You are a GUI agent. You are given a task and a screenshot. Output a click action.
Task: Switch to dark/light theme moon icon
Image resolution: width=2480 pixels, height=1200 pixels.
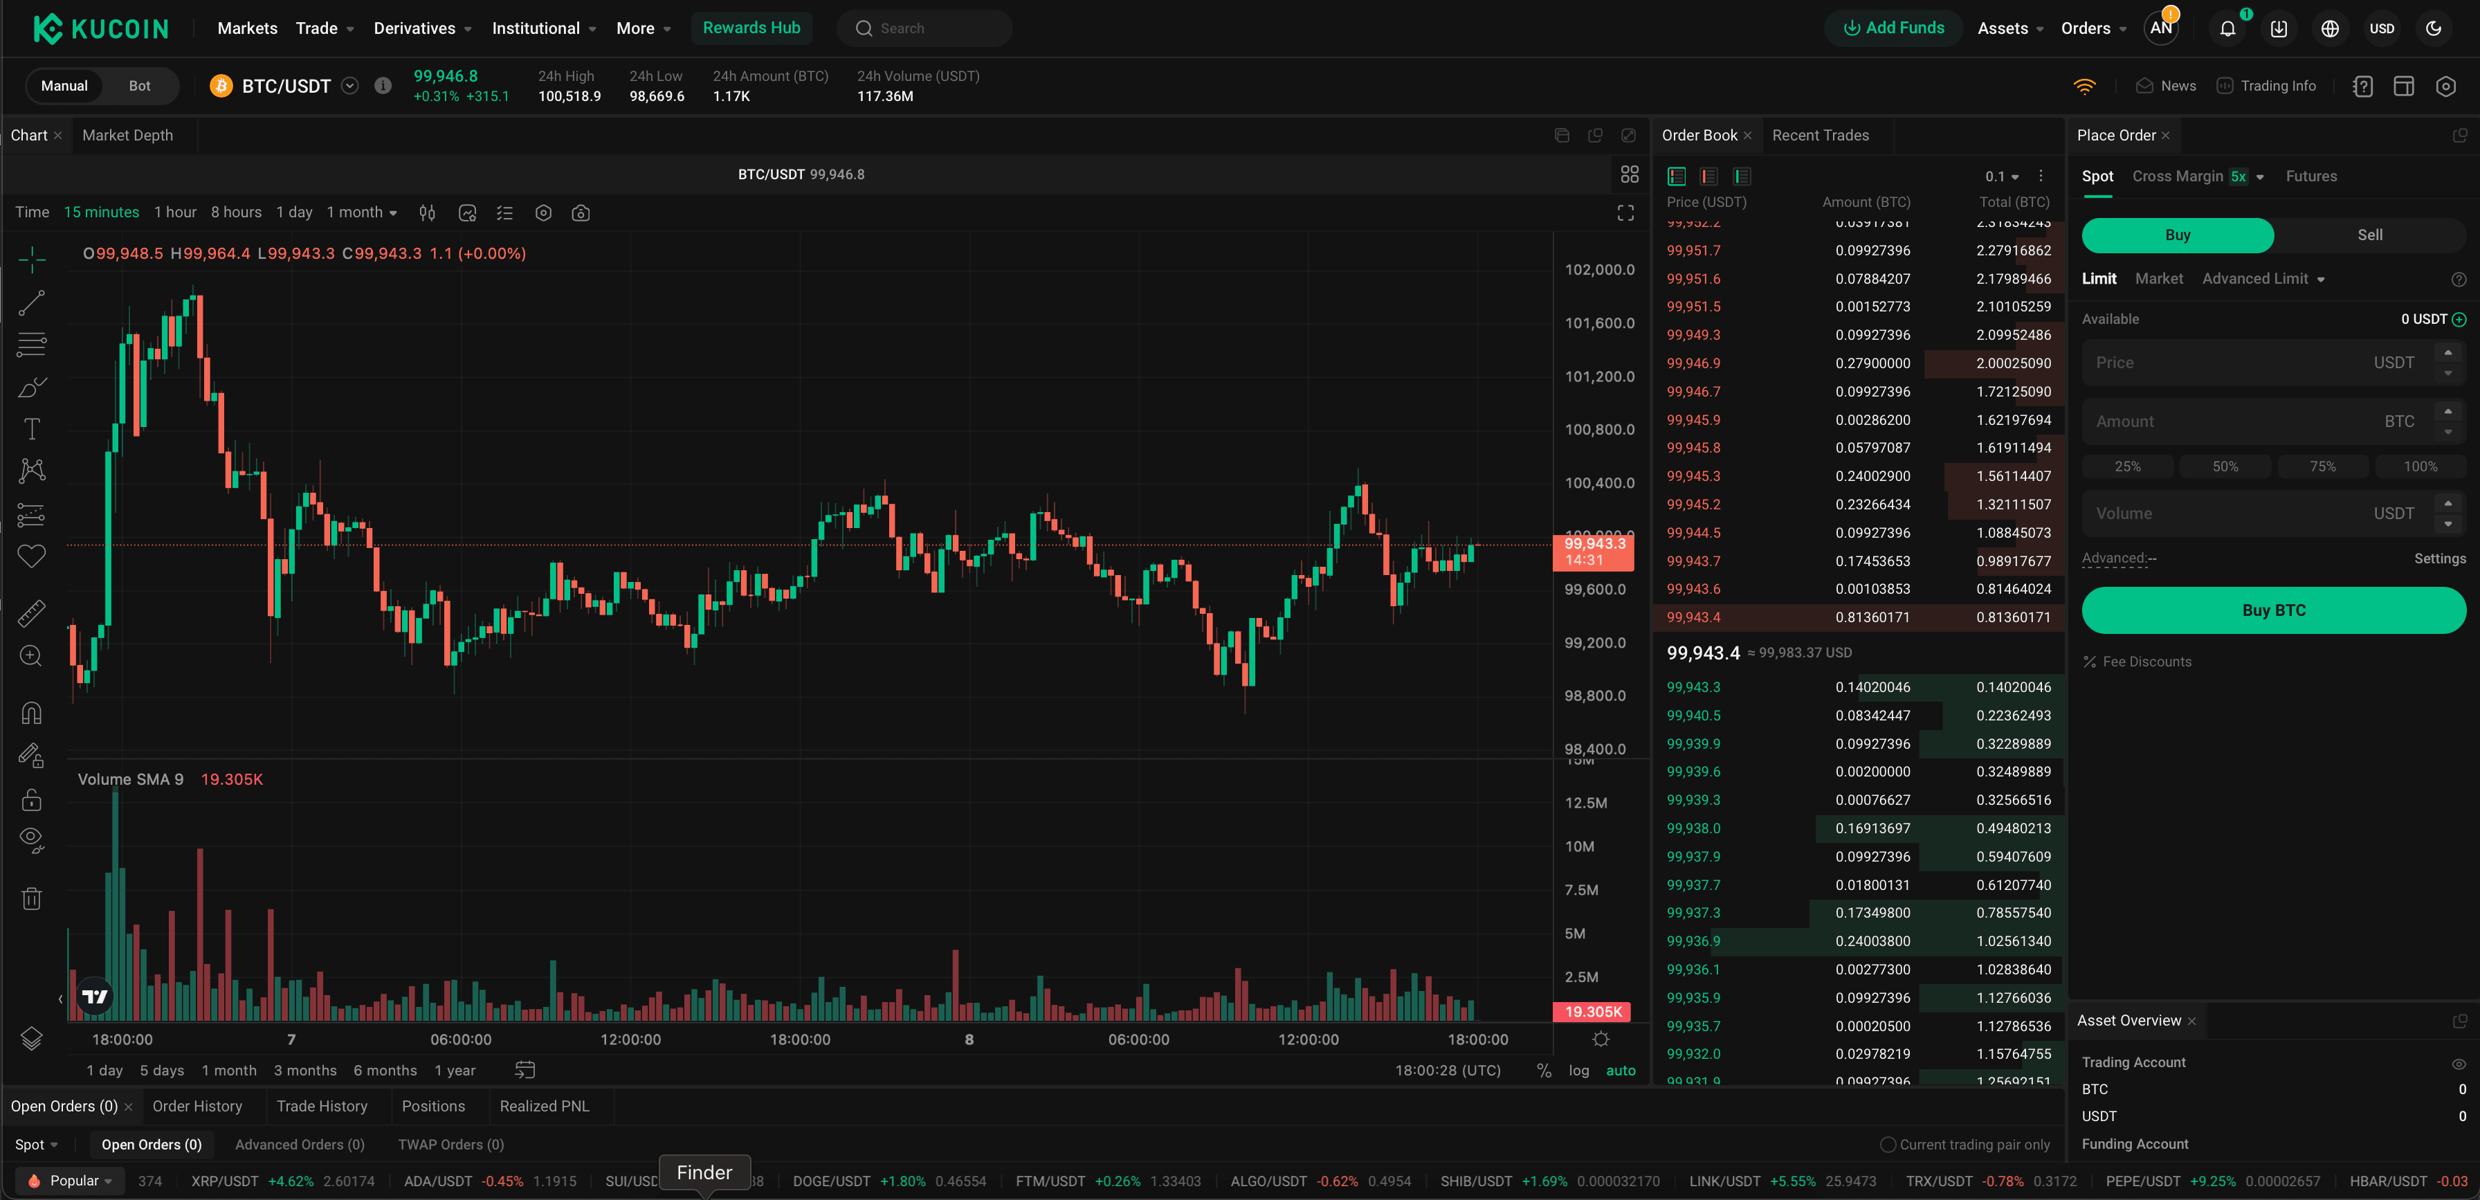pos(2433,29)
